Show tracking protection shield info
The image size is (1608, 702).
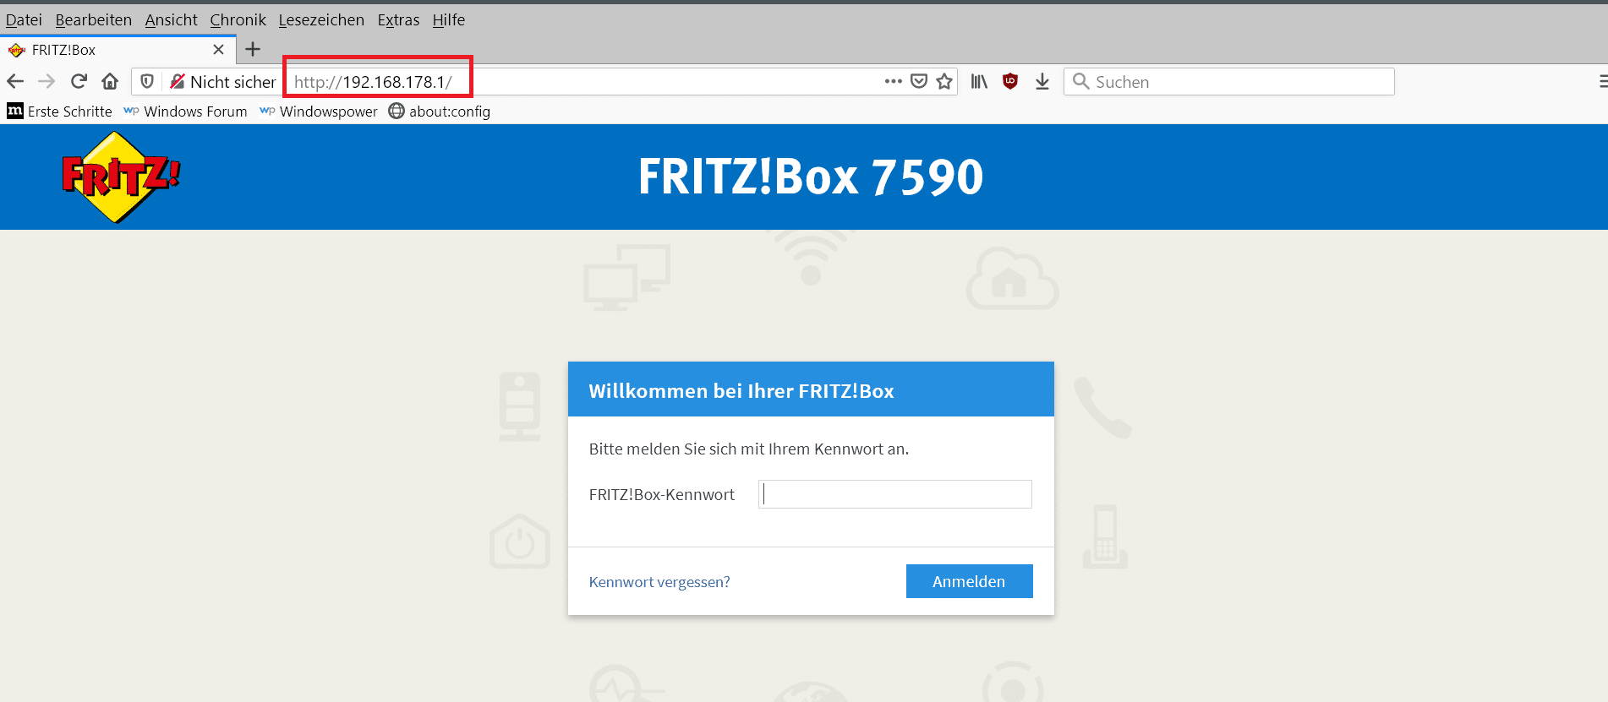pos(147,81)
